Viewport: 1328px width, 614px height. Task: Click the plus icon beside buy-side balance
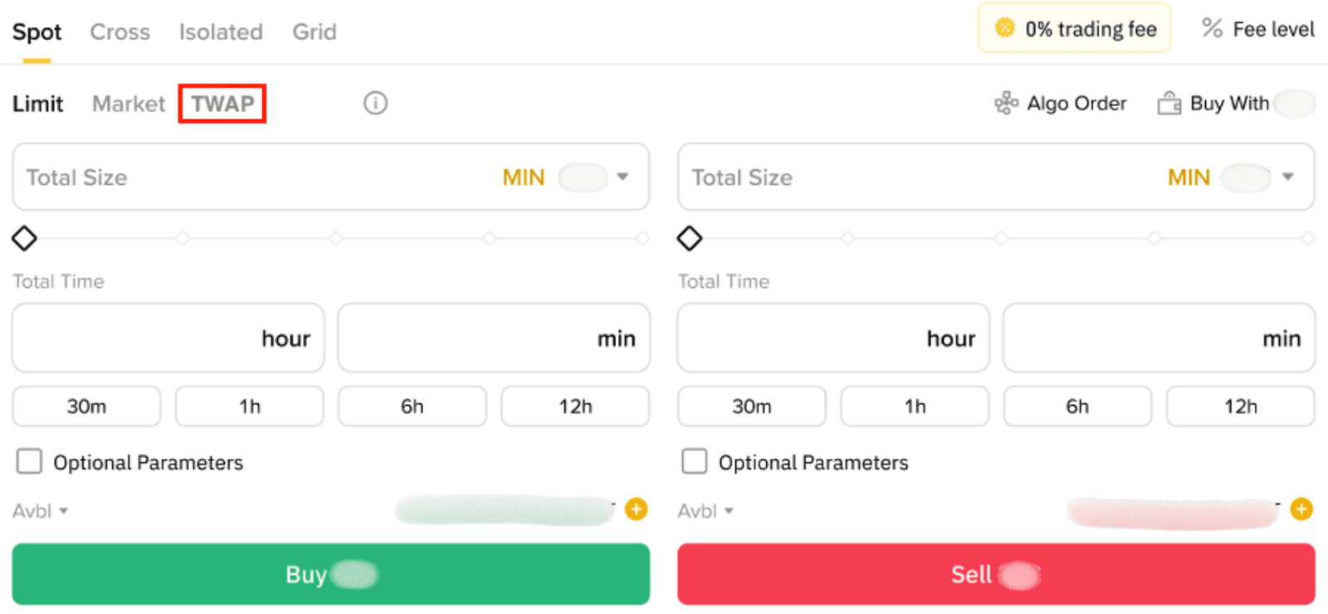point(637,509)
